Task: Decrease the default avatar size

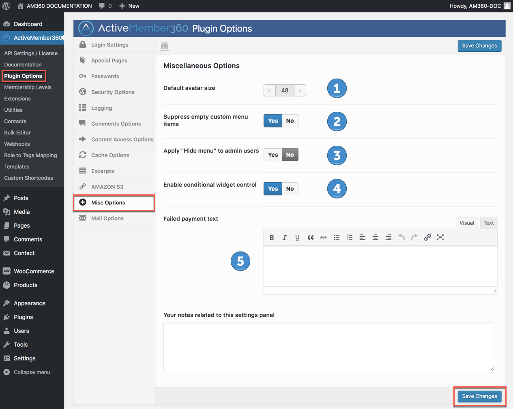Action: coord(270,90)
